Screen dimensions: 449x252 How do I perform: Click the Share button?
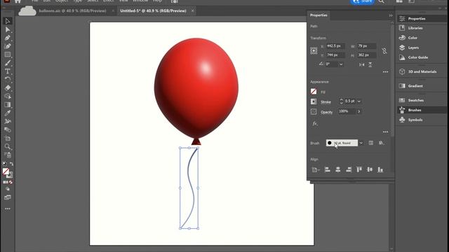[363, 1]
